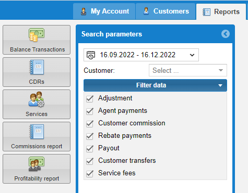Open Balance Transactions money icon
The image size is (248, 193).
coord(37,35)
